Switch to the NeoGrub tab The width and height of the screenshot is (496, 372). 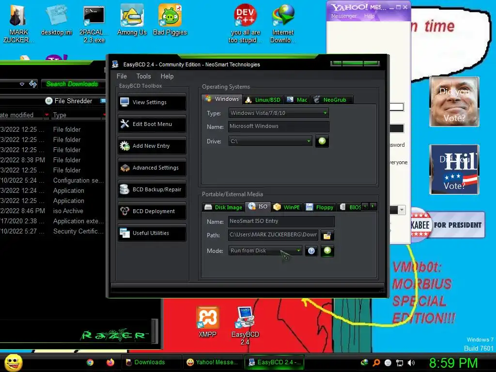point(331,100)
